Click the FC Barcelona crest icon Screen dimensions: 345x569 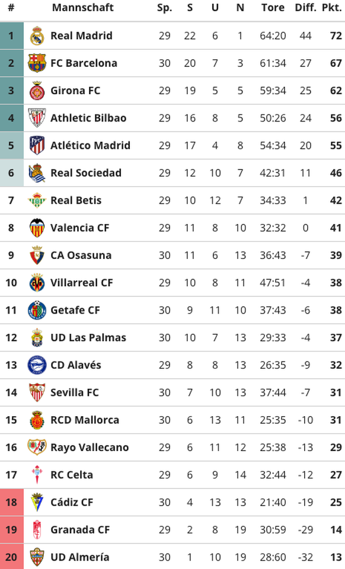click(37, 63)
